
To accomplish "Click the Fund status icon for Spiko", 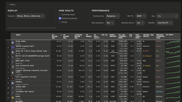I will (x=144, y=51).
